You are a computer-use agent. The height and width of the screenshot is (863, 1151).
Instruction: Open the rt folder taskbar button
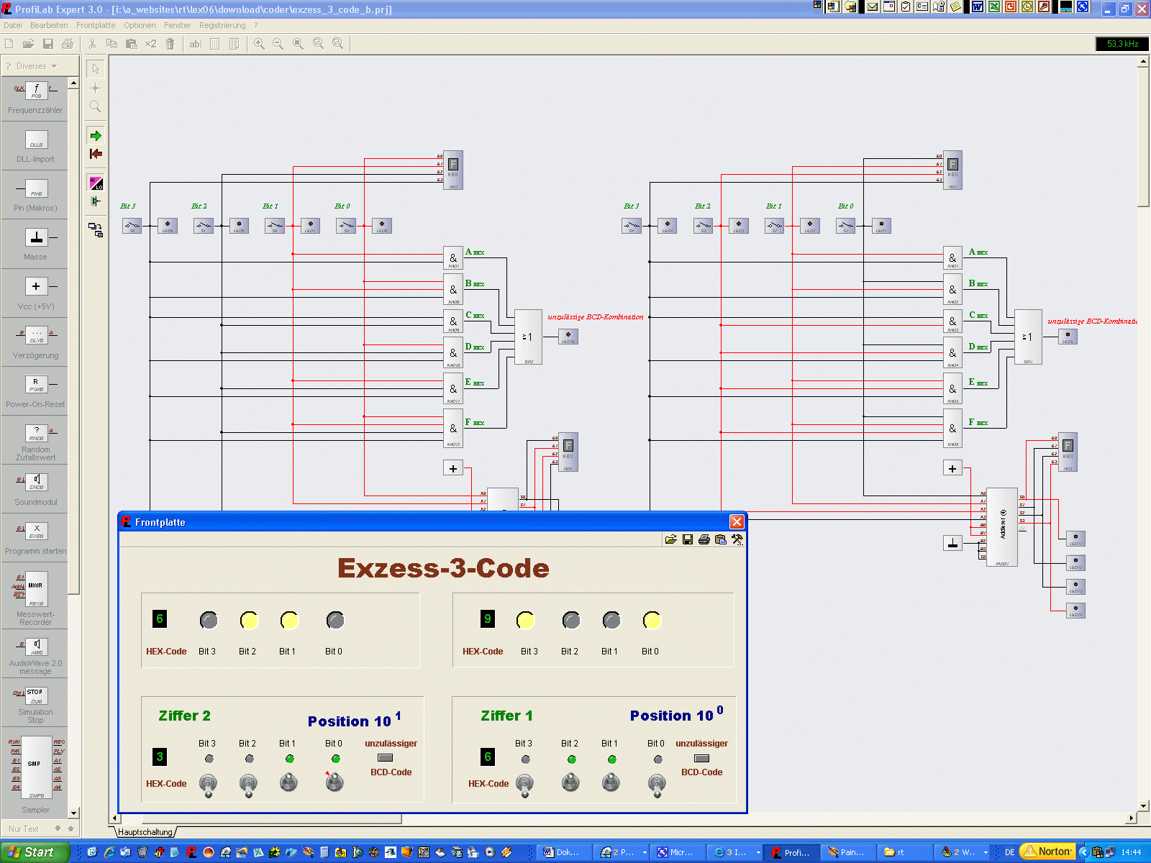pyautogui.click(x=905, y=852)
